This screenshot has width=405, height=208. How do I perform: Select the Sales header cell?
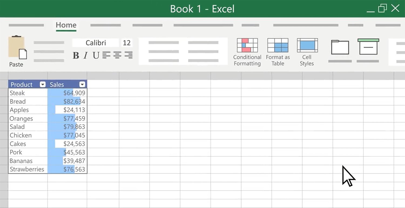click(x=67, y=84)
